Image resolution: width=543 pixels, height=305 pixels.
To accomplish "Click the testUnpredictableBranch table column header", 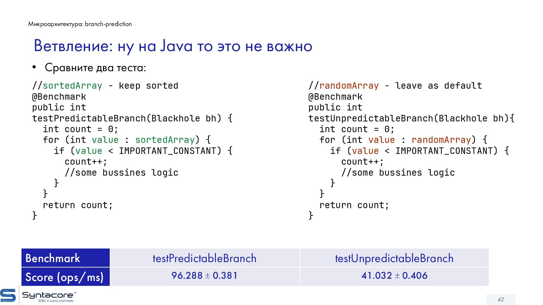I will click(394, 258).
